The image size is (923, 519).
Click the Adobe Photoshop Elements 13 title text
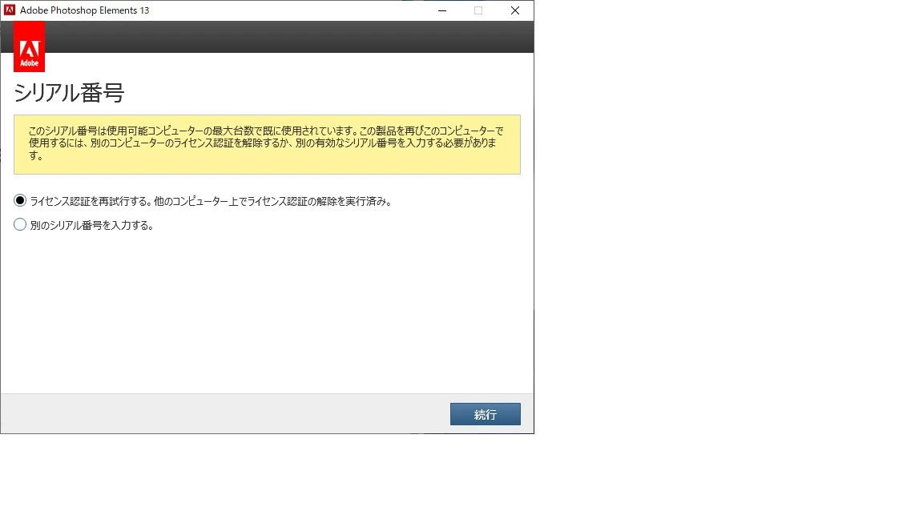84,10
